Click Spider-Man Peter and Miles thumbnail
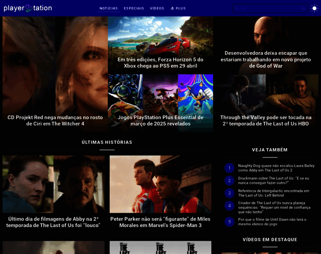The width and height of the screenshot is (321, 254). [x=160, y=184]
